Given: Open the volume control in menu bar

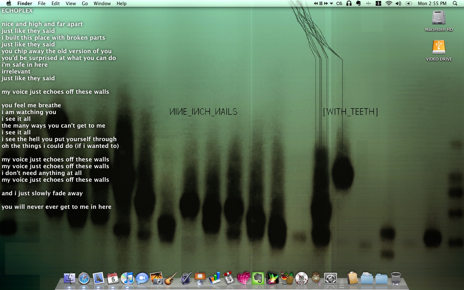Looking at the screenshot, I should (x=398, y=4).
